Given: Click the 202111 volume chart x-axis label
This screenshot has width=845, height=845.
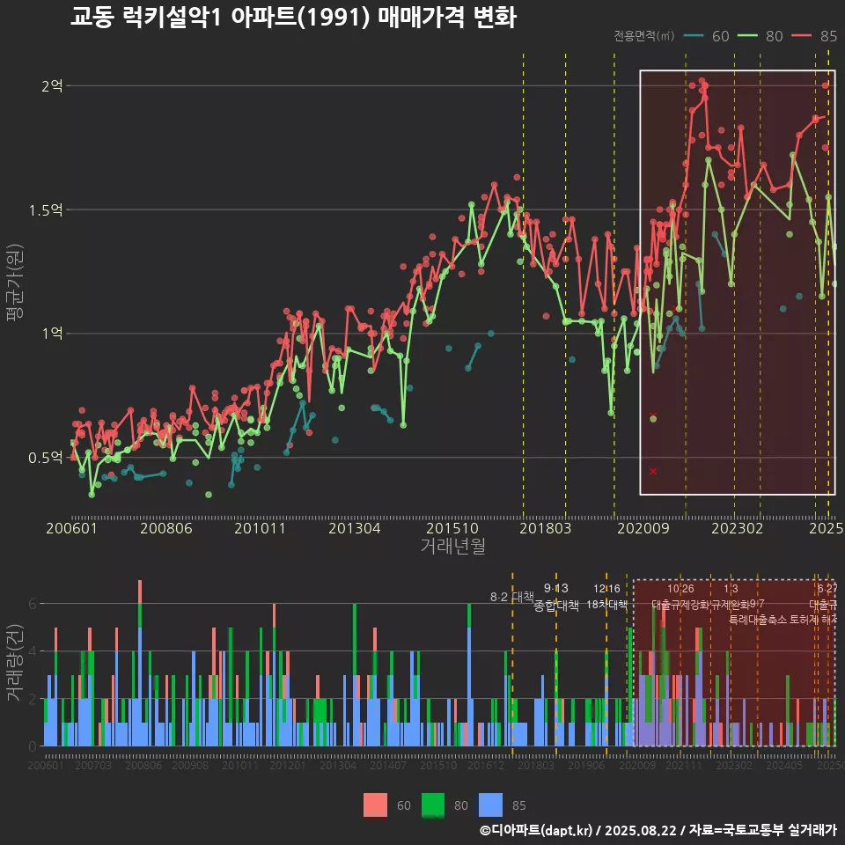Looking at the screenshot, I should 684,765.
